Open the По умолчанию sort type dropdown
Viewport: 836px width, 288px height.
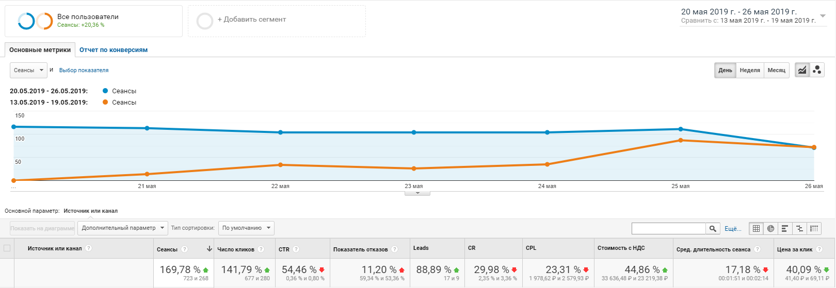pyautogui.click(x=246, y=228)
